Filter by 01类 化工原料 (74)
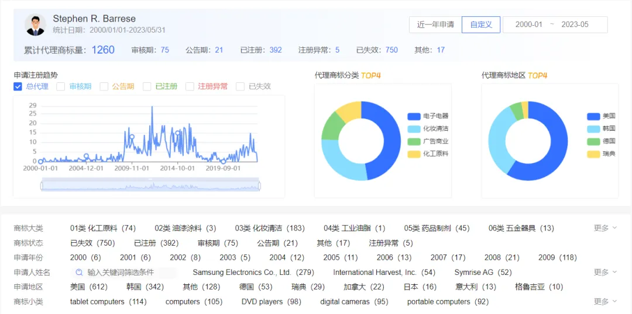Image resolution: width=632 pixels, height=314 pixels. 103,228
